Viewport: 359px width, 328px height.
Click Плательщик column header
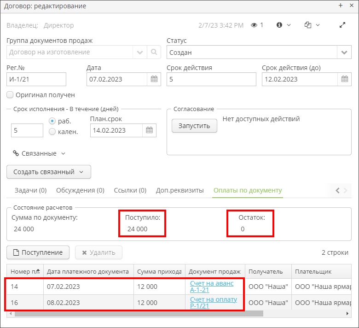(321, 271)
